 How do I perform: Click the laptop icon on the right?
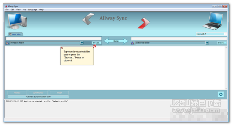(213, 21)
